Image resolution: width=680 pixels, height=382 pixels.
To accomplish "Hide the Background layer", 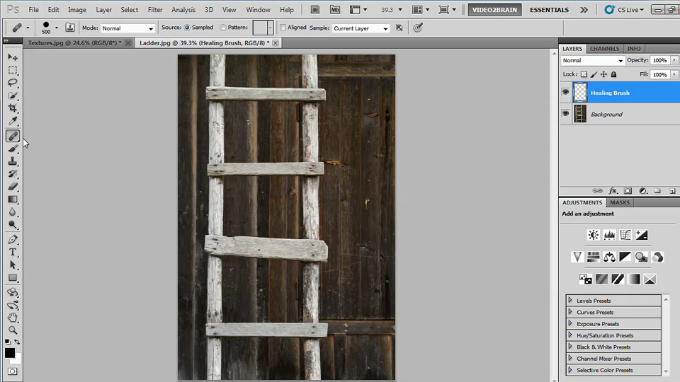I will tap(565, 113).
